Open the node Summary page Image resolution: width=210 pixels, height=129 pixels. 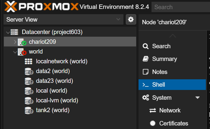pos(164,59)
